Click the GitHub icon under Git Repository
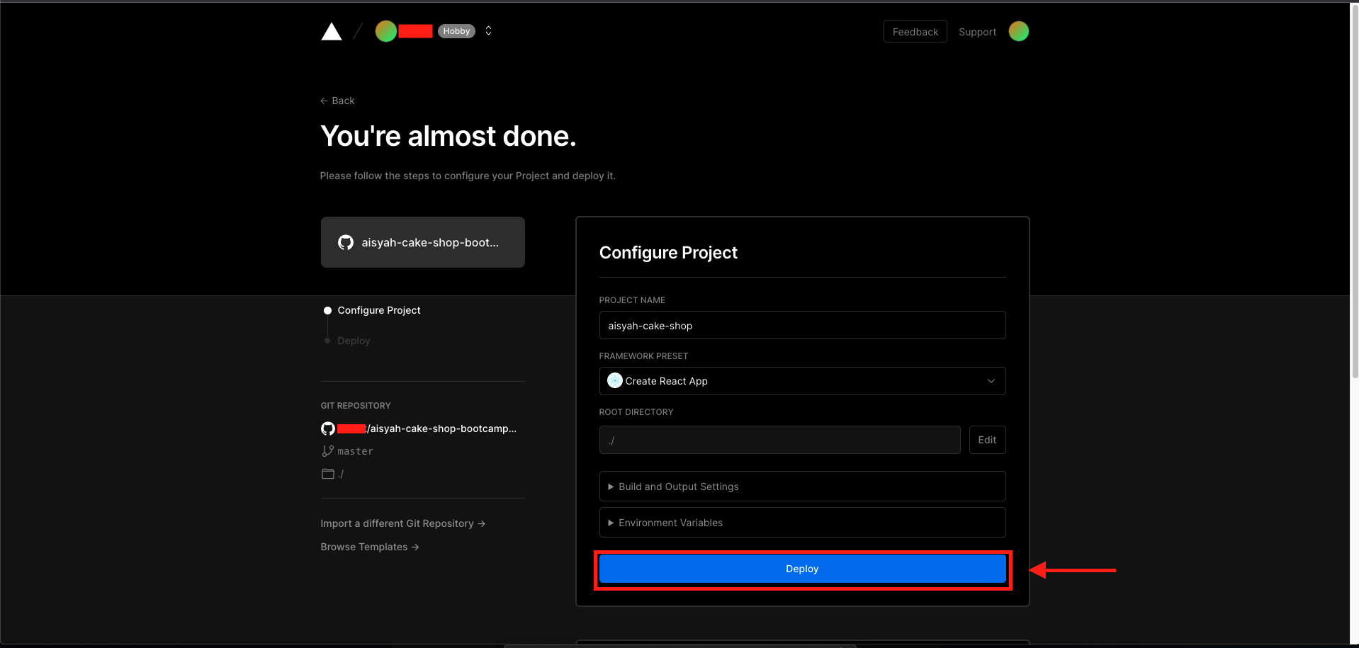Viewport: 1359px width, 648px height. 328,428
